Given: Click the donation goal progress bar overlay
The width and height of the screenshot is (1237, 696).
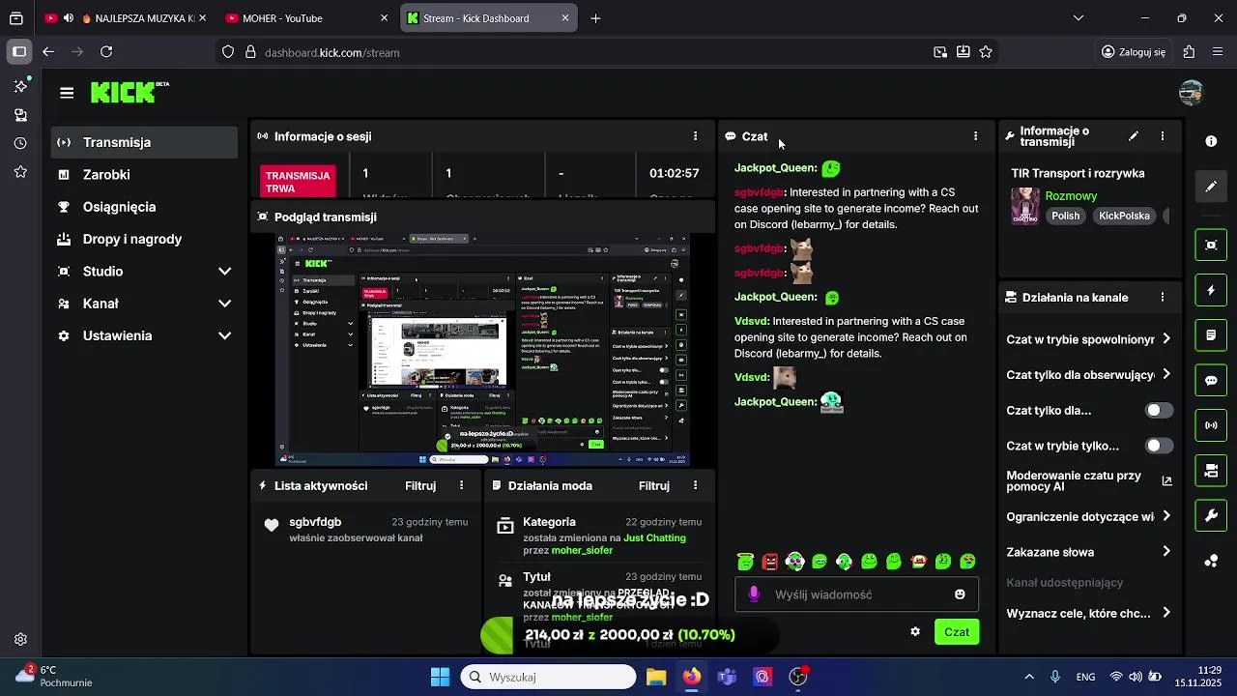Looking at the screenshot, I should [629, 635].
